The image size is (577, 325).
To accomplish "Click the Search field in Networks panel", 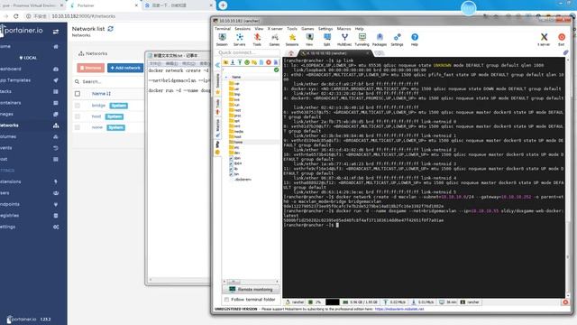I will 112,81.
